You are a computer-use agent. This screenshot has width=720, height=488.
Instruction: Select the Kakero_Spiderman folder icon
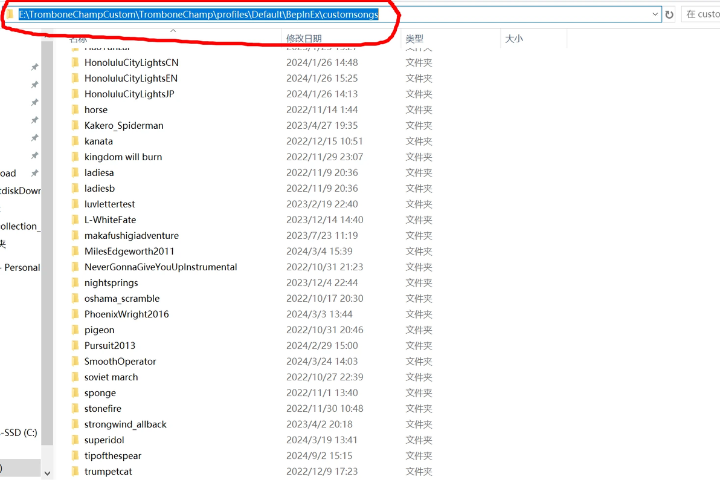pyautogui.click(x=76, y=125)
